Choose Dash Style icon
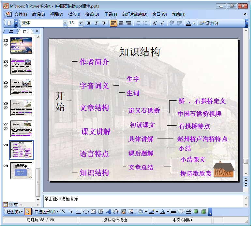Viewport: 251px width, 226px height. (x=181, y=212)
